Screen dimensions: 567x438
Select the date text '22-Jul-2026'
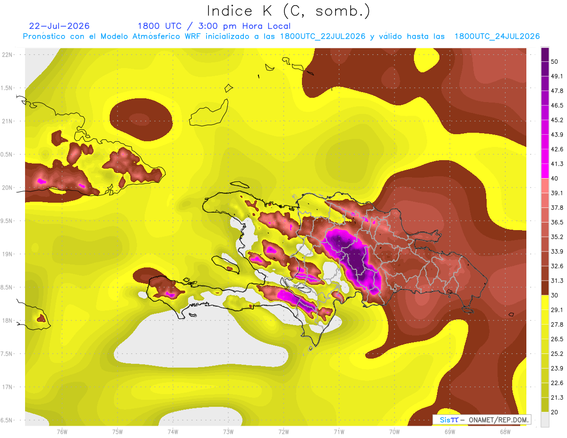tap(59, 26)
